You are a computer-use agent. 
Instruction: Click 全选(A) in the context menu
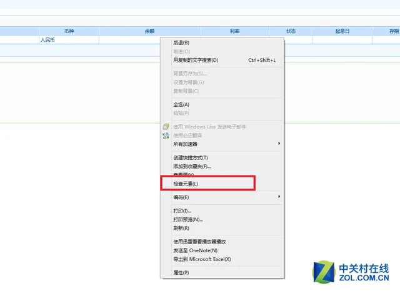coord(222,104)
